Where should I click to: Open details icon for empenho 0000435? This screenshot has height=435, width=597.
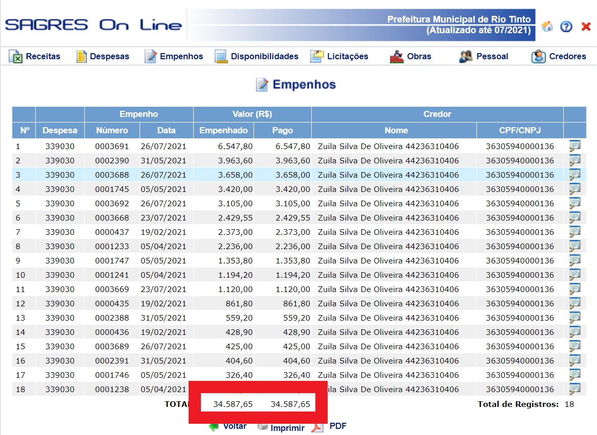575,304
